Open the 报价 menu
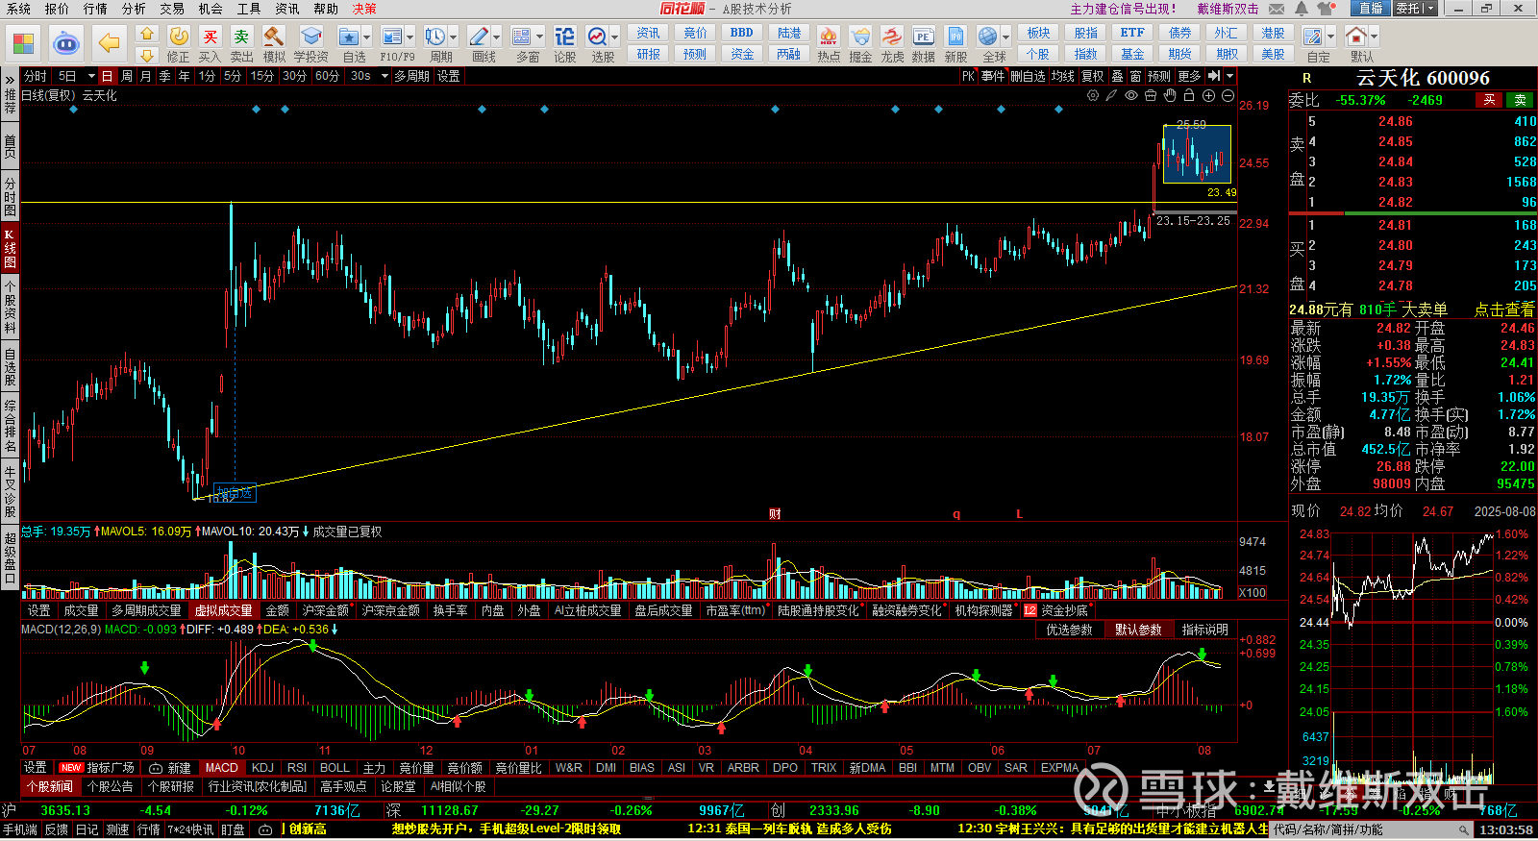 point(57,9)
